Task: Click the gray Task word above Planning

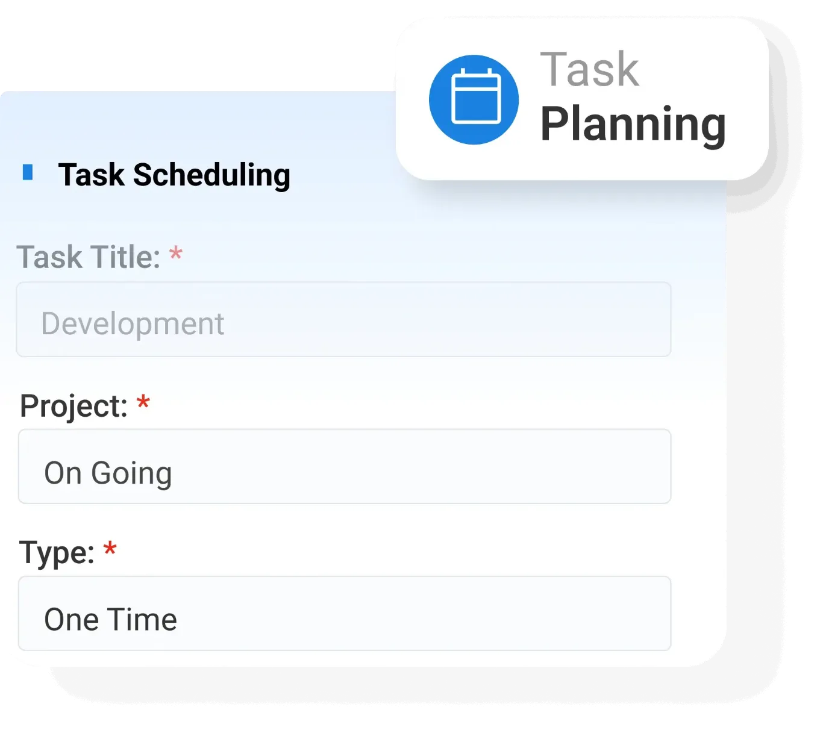Action: (589, 70)
